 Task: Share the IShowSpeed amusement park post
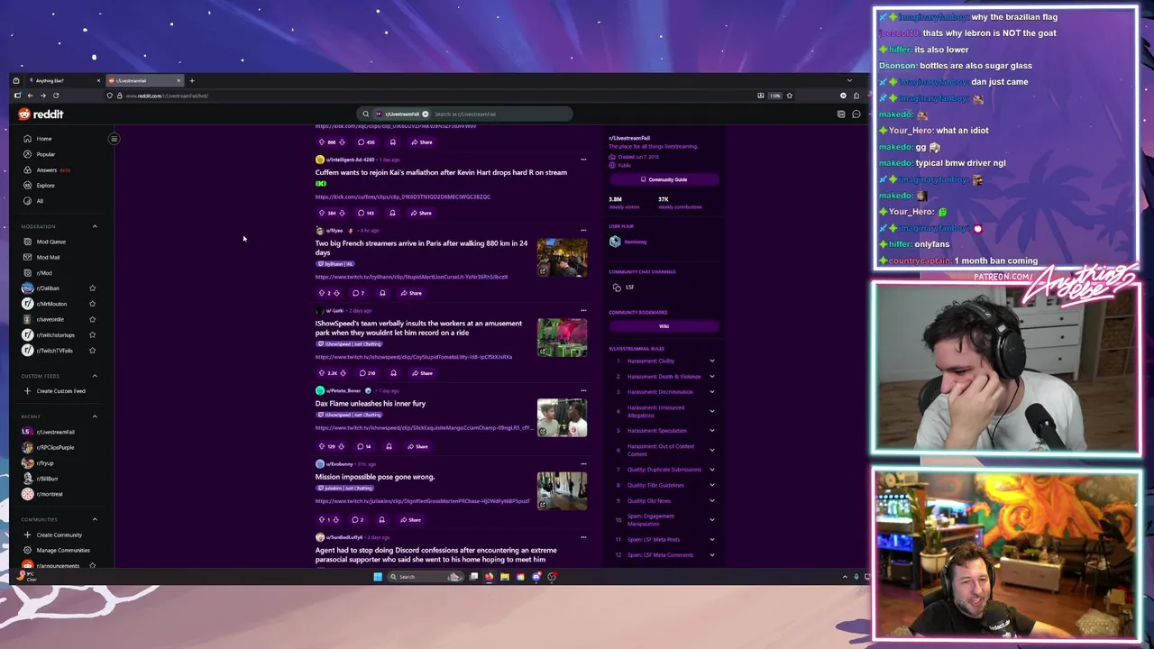(x=421, y=373)
